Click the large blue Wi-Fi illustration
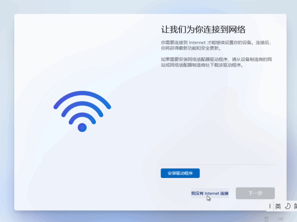This screenshot has width=297, height=222. pos(82,111)
